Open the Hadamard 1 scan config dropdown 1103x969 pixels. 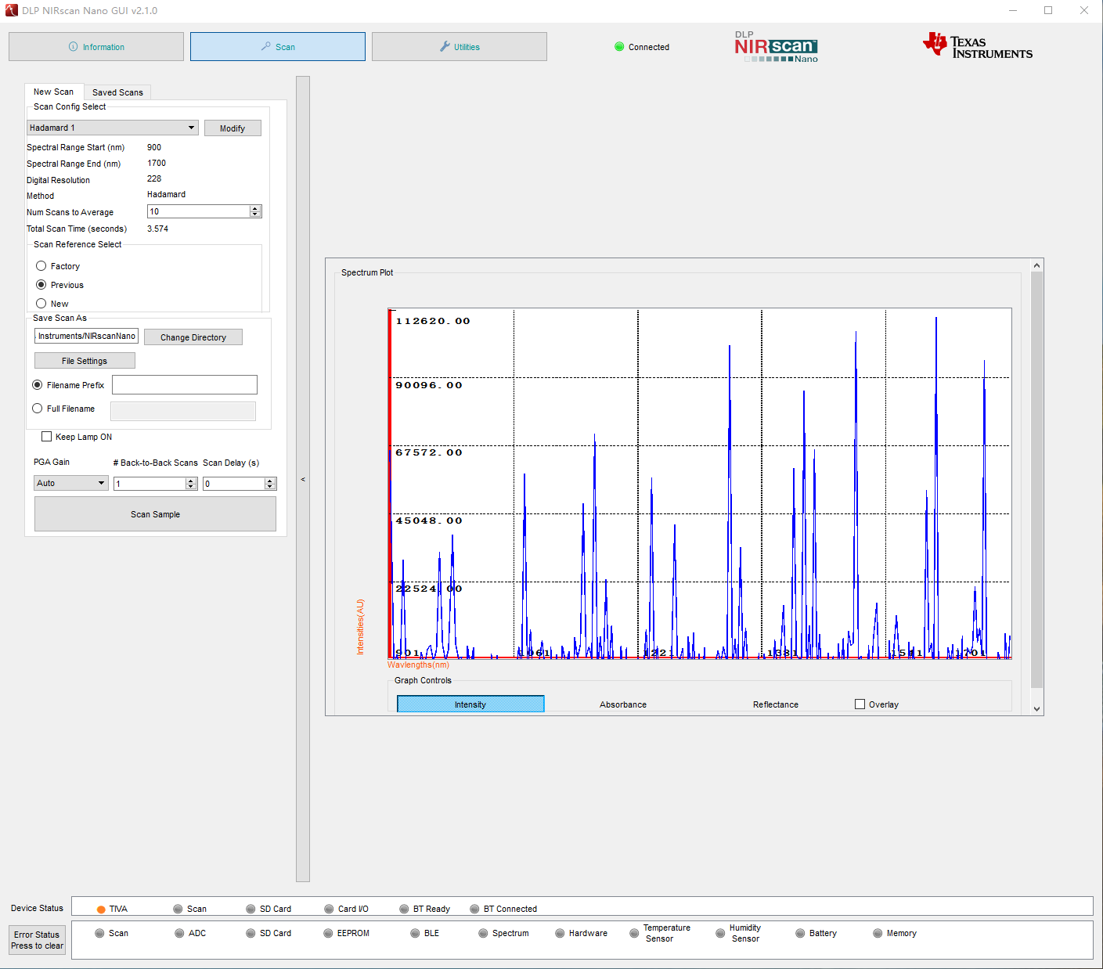112,128
